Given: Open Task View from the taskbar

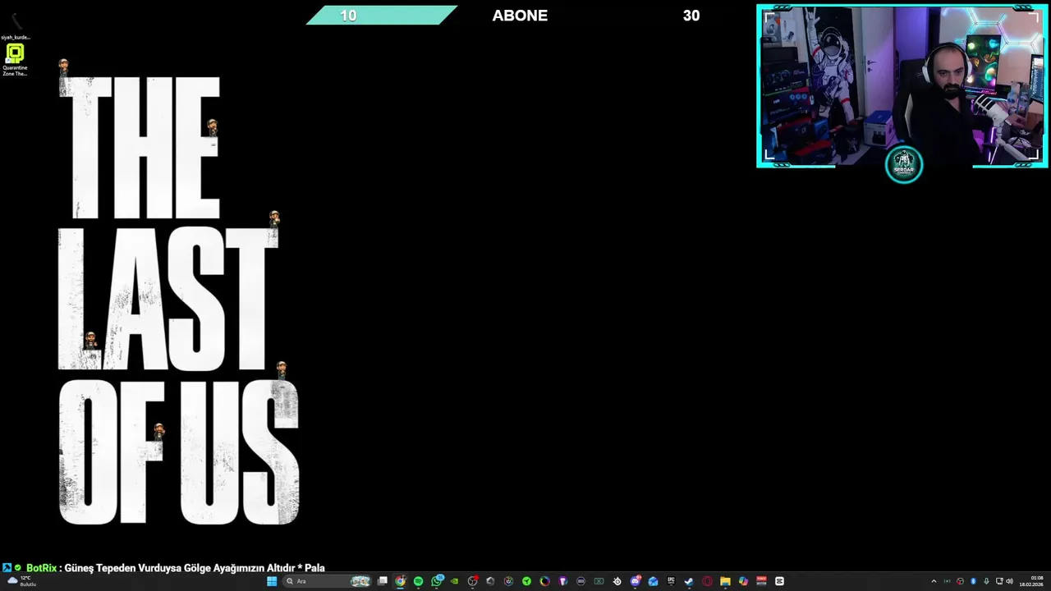Looking at the screenshot, I should pyautogui.click(x=382, y=581).
